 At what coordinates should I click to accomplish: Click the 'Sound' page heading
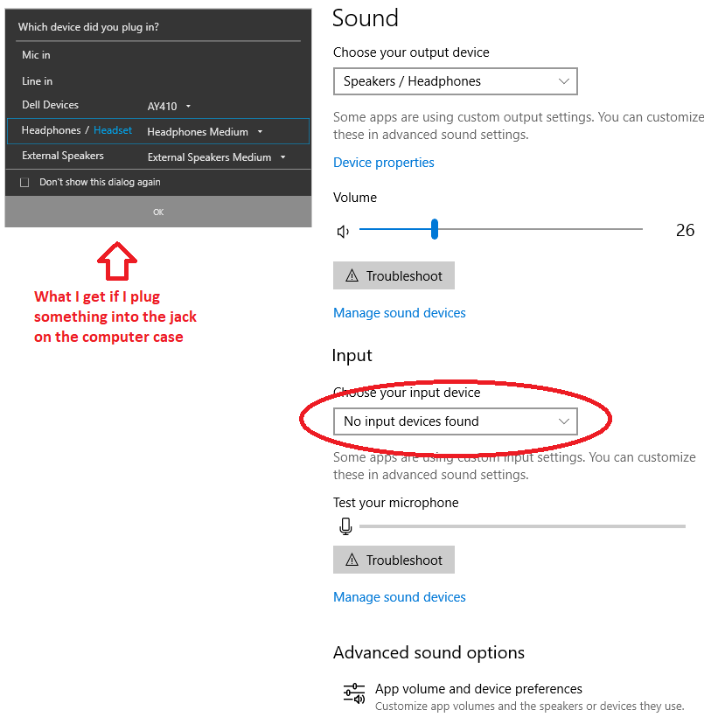(365, 18)
